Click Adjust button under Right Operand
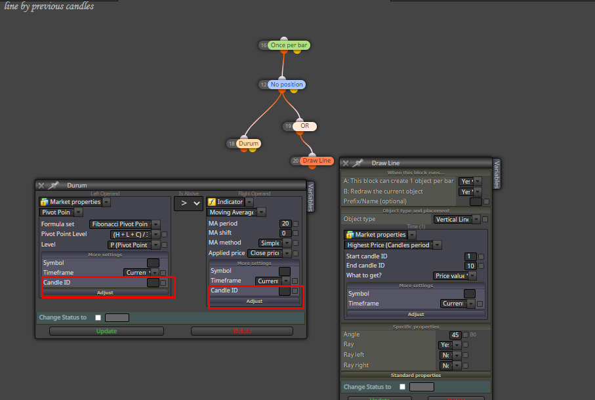Viewport: 595px width, 400px height. (255, 301)
